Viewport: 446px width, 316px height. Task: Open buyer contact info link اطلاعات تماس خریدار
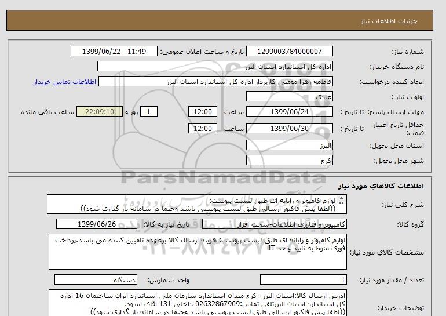(65, 82)
